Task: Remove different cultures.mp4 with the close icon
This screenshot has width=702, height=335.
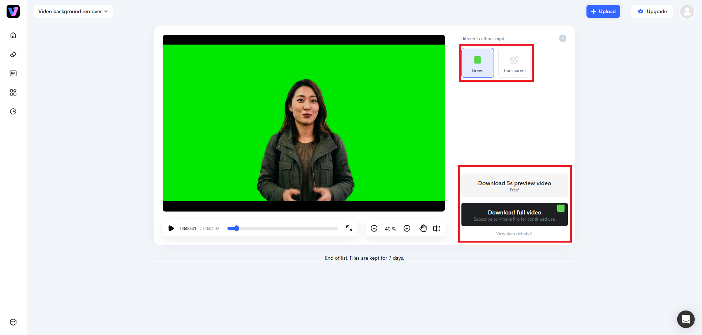Action: point(563,38)
